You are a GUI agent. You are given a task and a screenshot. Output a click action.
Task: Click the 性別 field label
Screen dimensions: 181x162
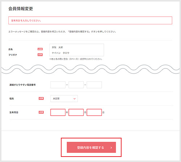(12, 99)
